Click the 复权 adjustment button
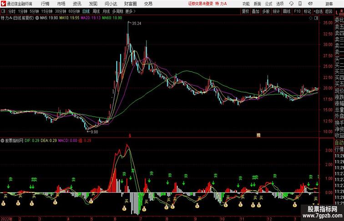 pyautogui.click(x=245, y=11)
